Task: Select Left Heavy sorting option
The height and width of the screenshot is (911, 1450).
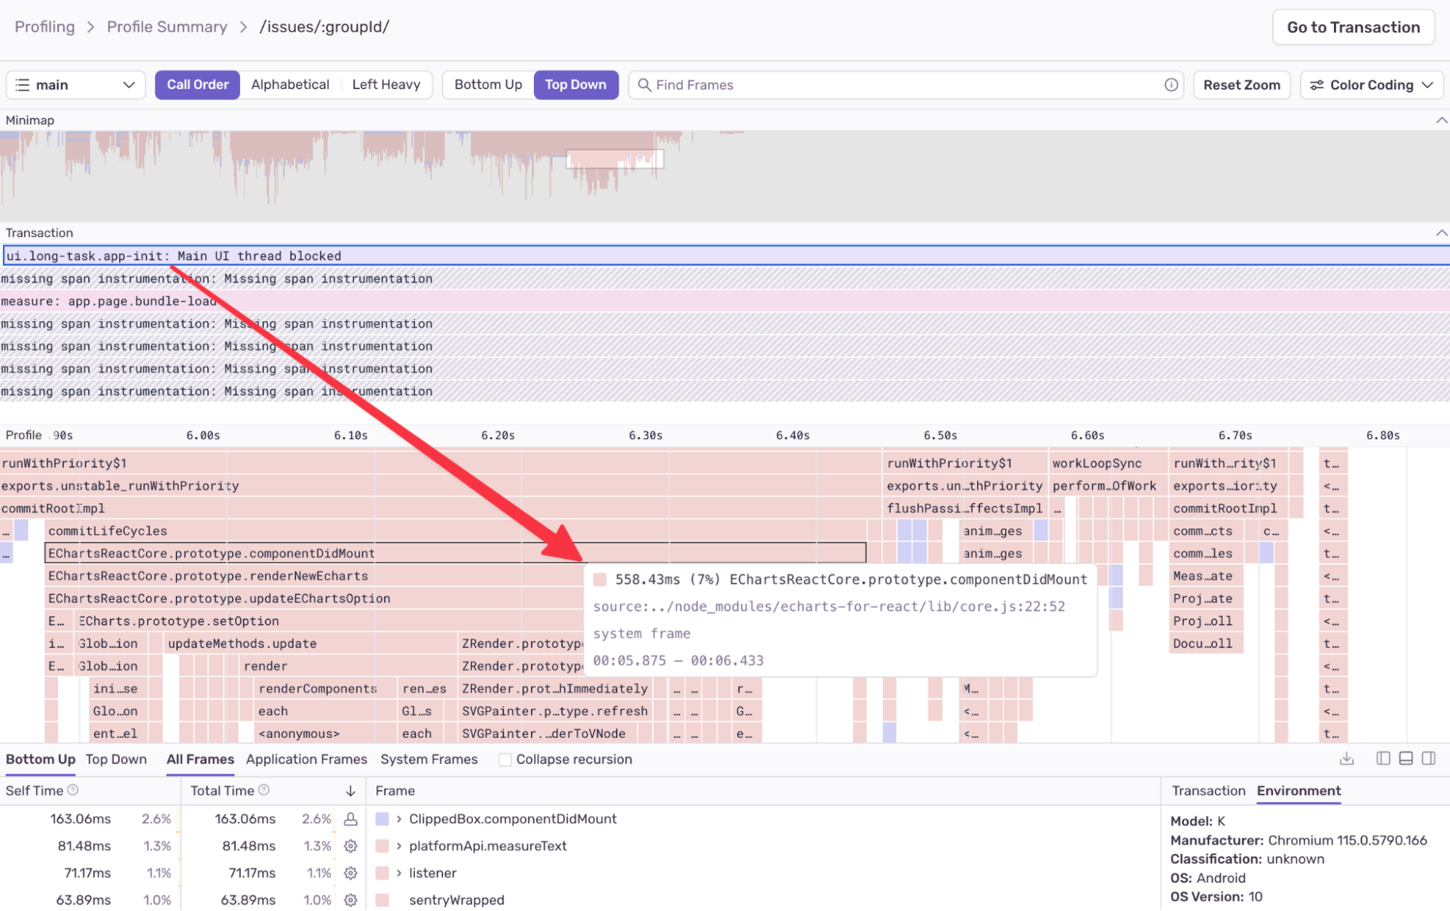Action: 386,85
